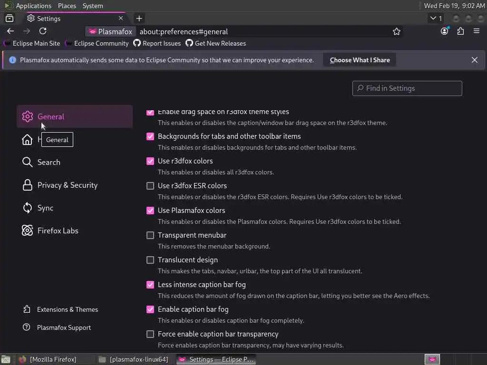
Task: Click the Home icon in sidebar
Action: pos(27,140)
